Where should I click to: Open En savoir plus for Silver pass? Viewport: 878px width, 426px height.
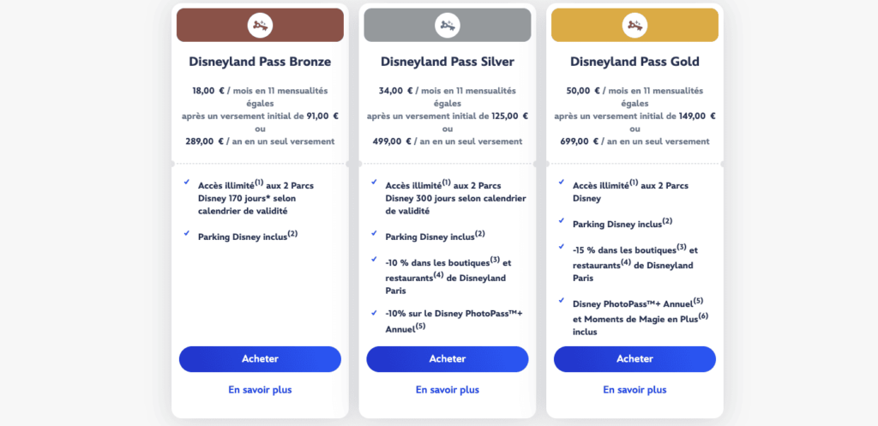(x=448, y=390)
